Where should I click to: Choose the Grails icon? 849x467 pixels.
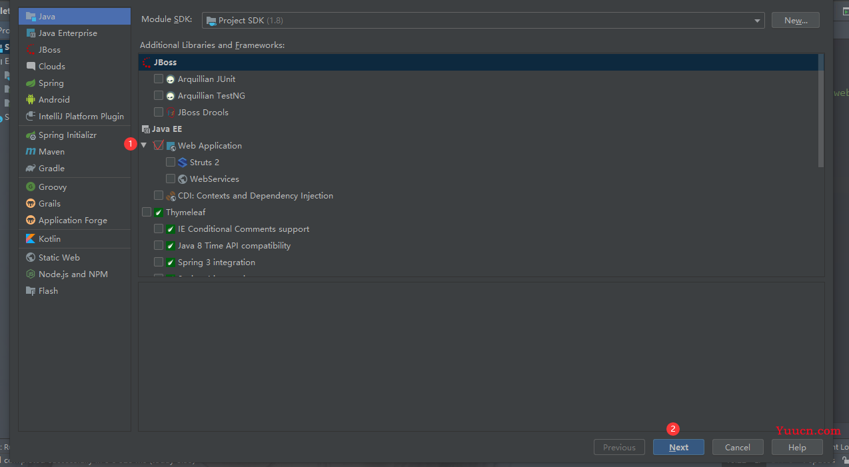click(x=31, y=203)
